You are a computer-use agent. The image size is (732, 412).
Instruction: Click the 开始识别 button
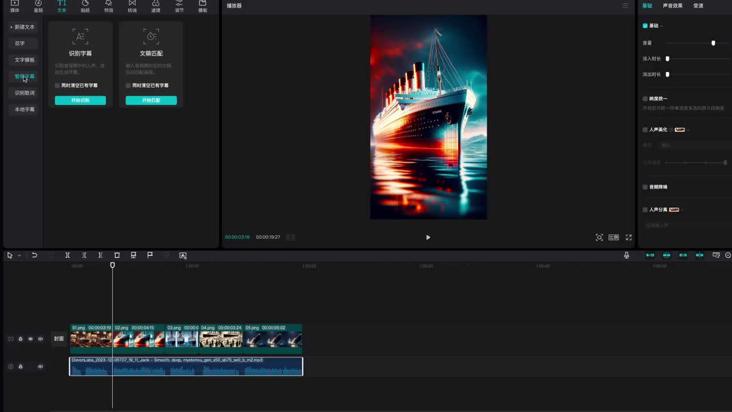[x=80, y=100]
